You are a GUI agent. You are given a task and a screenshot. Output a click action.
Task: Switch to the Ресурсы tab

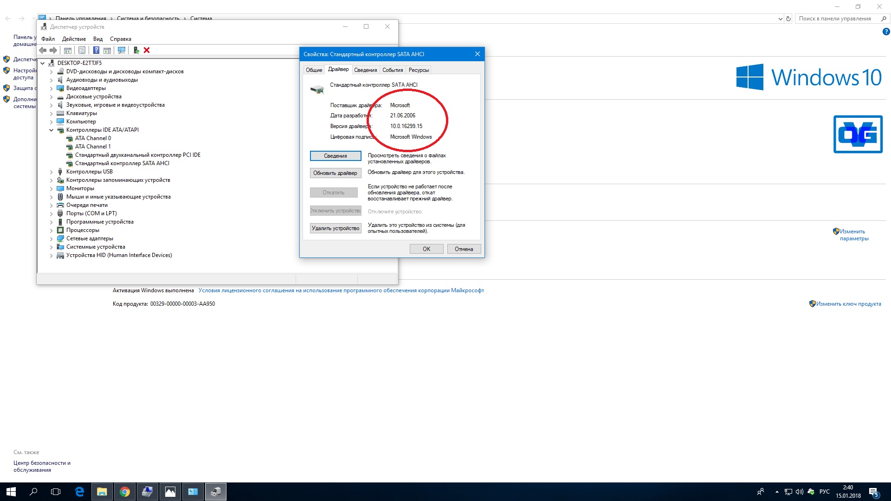(419, 70)
